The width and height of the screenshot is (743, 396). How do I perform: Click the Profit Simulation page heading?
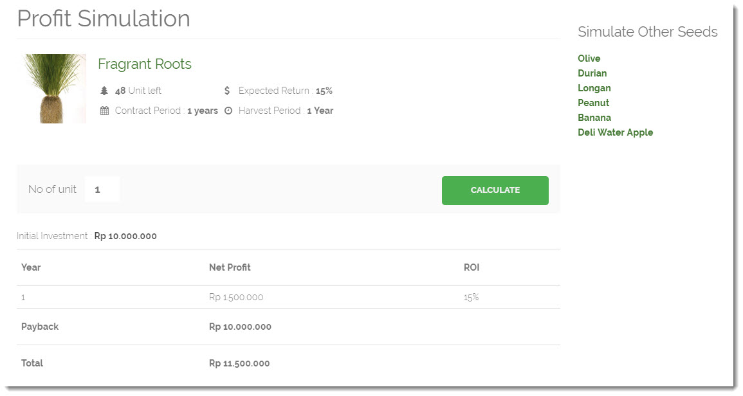[x=104, y=19]
